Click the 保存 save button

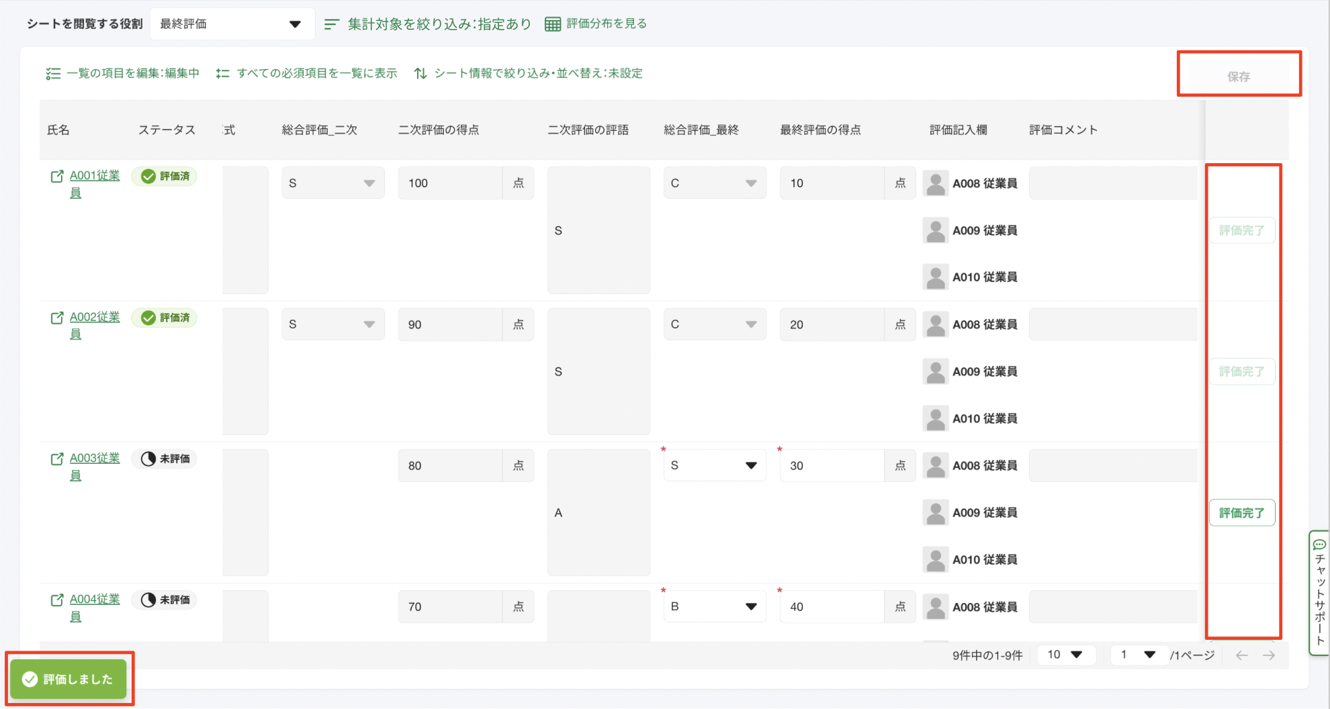(x=1238, y=77)
